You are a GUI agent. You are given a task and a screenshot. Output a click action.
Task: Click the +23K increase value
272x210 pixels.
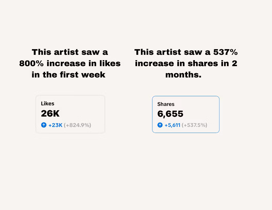click(x=55, y=125)
